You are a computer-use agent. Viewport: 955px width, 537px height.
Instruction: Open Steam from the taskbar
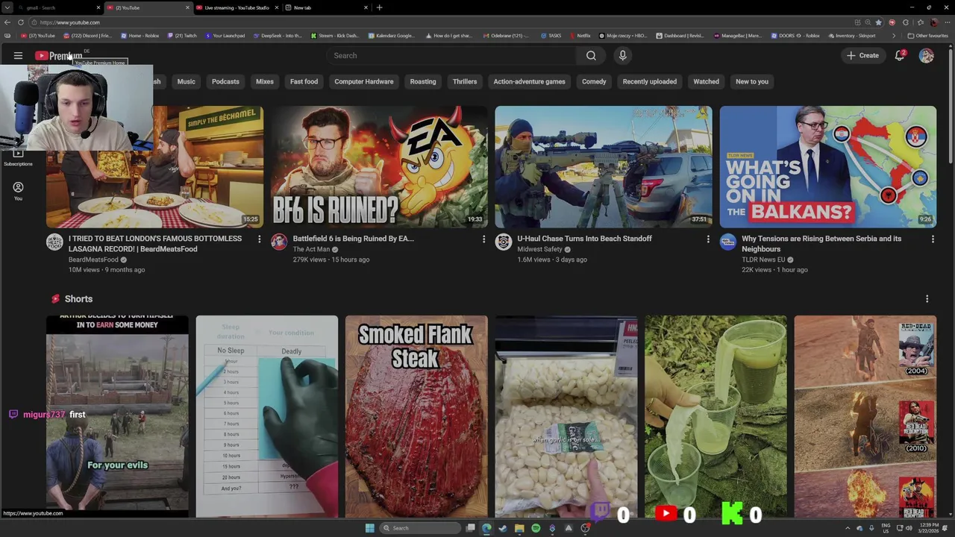pyautogui.click(x=502, y=528)
